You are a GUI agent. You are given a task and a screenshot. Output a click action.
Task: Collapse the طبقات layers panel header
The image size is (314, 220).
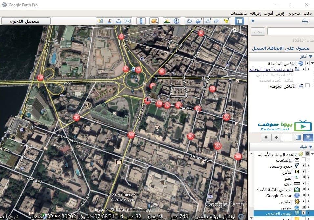click(311, 147)
